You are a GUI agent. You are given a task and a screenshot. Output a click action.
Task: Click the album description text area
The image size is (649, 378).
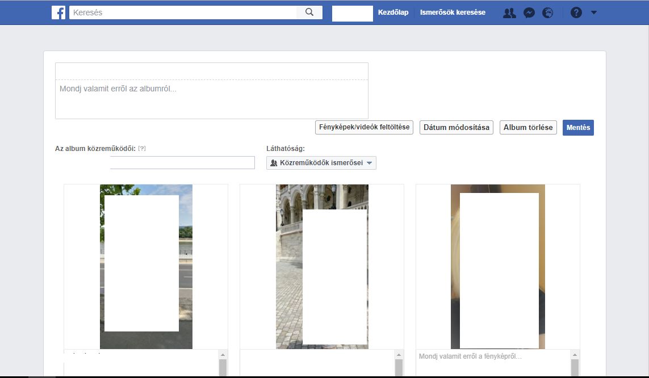click(x=211, y=99)
